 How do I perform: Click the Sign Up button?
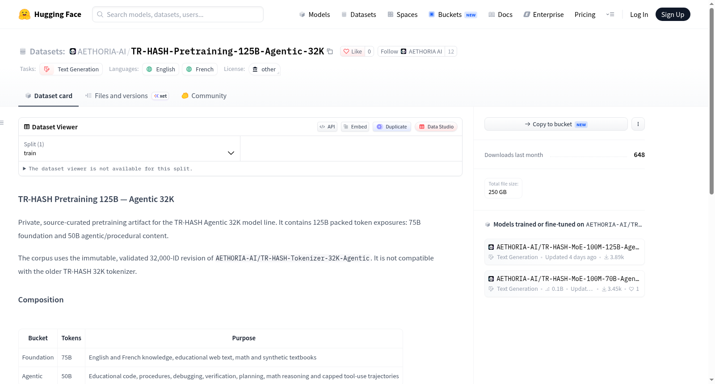[673, 14]
